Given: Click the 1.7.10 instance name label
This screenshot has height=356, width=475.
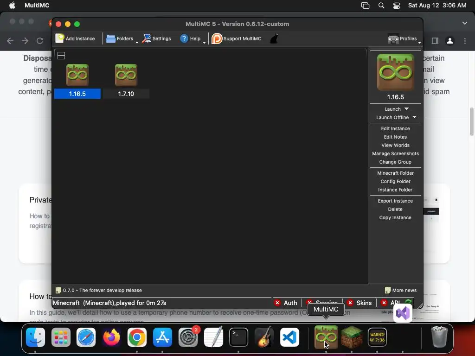Looking at the screenshot, I should point(126,94).
